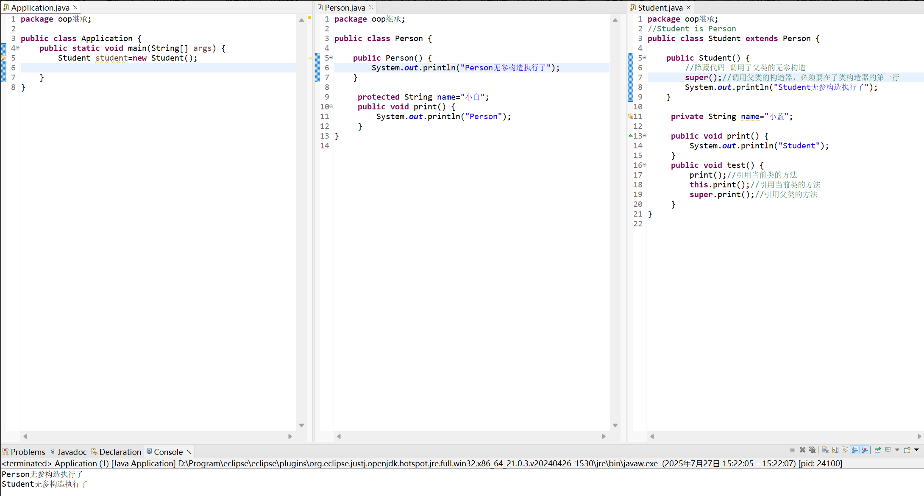This screenshot has width=924, height=496.
Task: Click 'super();' call on Student.java line 7
Action: [703, 78]
